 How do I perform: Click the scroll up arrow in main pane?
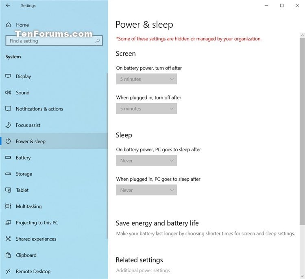coord(302,35)
